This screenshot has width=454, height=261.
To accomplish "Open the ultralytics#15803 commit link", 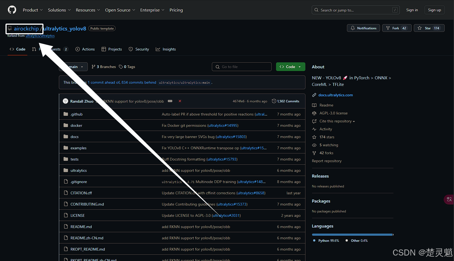I will point(231,137).
